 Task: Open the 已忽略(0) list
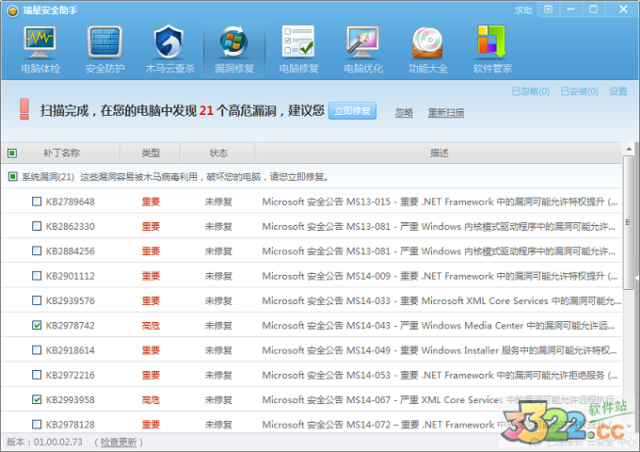click(531, 91)
